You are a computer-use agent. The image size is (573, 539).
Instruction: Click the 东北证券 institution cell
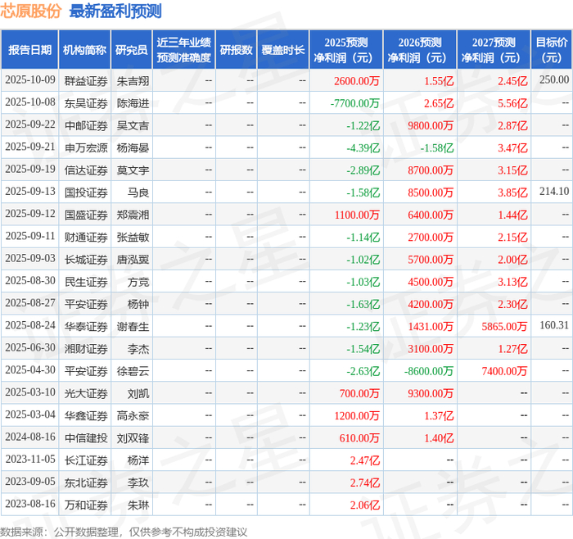86,483
